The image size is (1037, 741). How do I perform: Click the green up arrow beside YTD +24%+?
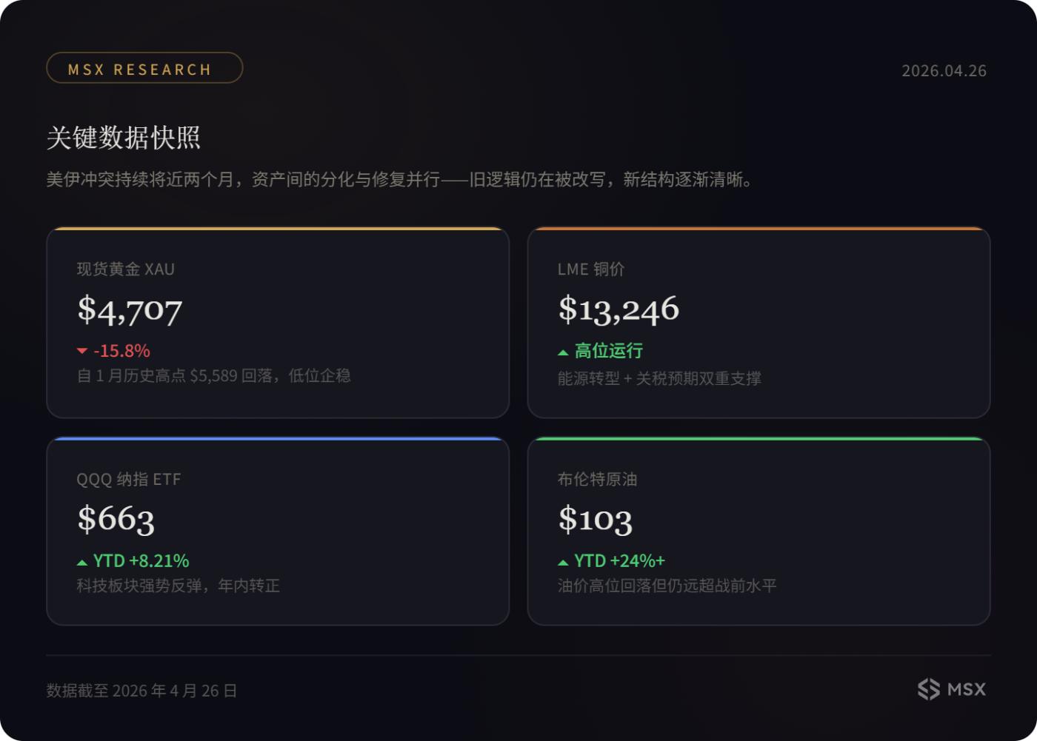coord(563,563)
